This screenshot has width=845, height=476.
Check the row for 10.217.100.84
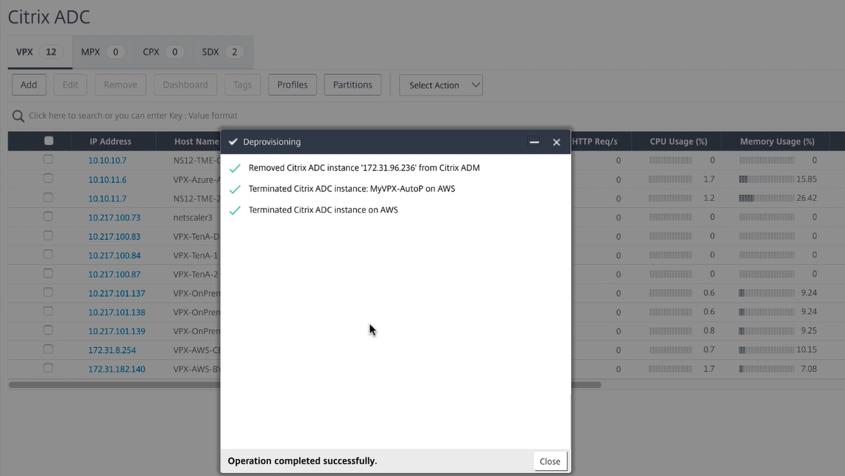coord(48,254)
